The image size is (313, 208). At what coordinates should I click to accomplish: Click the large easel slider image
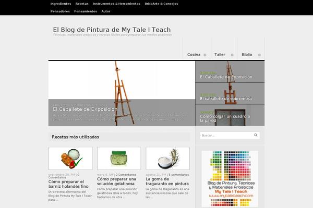[x=122, y=93]
